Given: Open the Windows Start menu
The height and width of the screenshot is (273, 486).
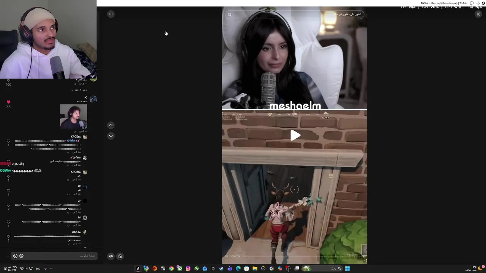Looking at the screenshot, I should [x=347, y=268].
